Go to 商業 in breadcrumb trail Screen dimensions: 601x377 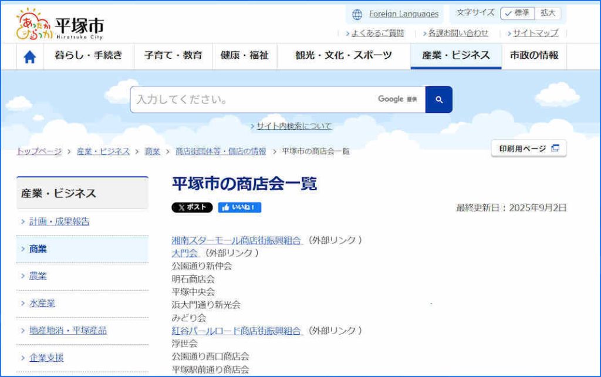point(153,152)
